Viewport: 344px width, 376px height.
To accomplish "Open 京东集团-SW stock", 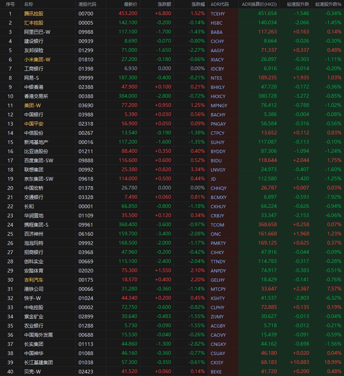I will click(39, 179).
